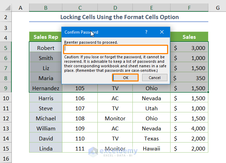Screen dimensions: 226x163
Task: Click the dialog help question mark
Action: (146, 32)
